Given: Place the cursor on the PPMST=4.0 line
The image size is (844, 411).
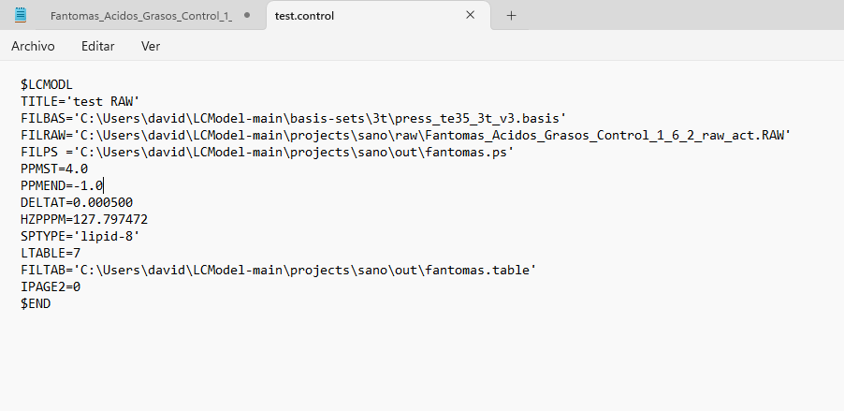Looking at the screenshot, I should pos(54,169).
